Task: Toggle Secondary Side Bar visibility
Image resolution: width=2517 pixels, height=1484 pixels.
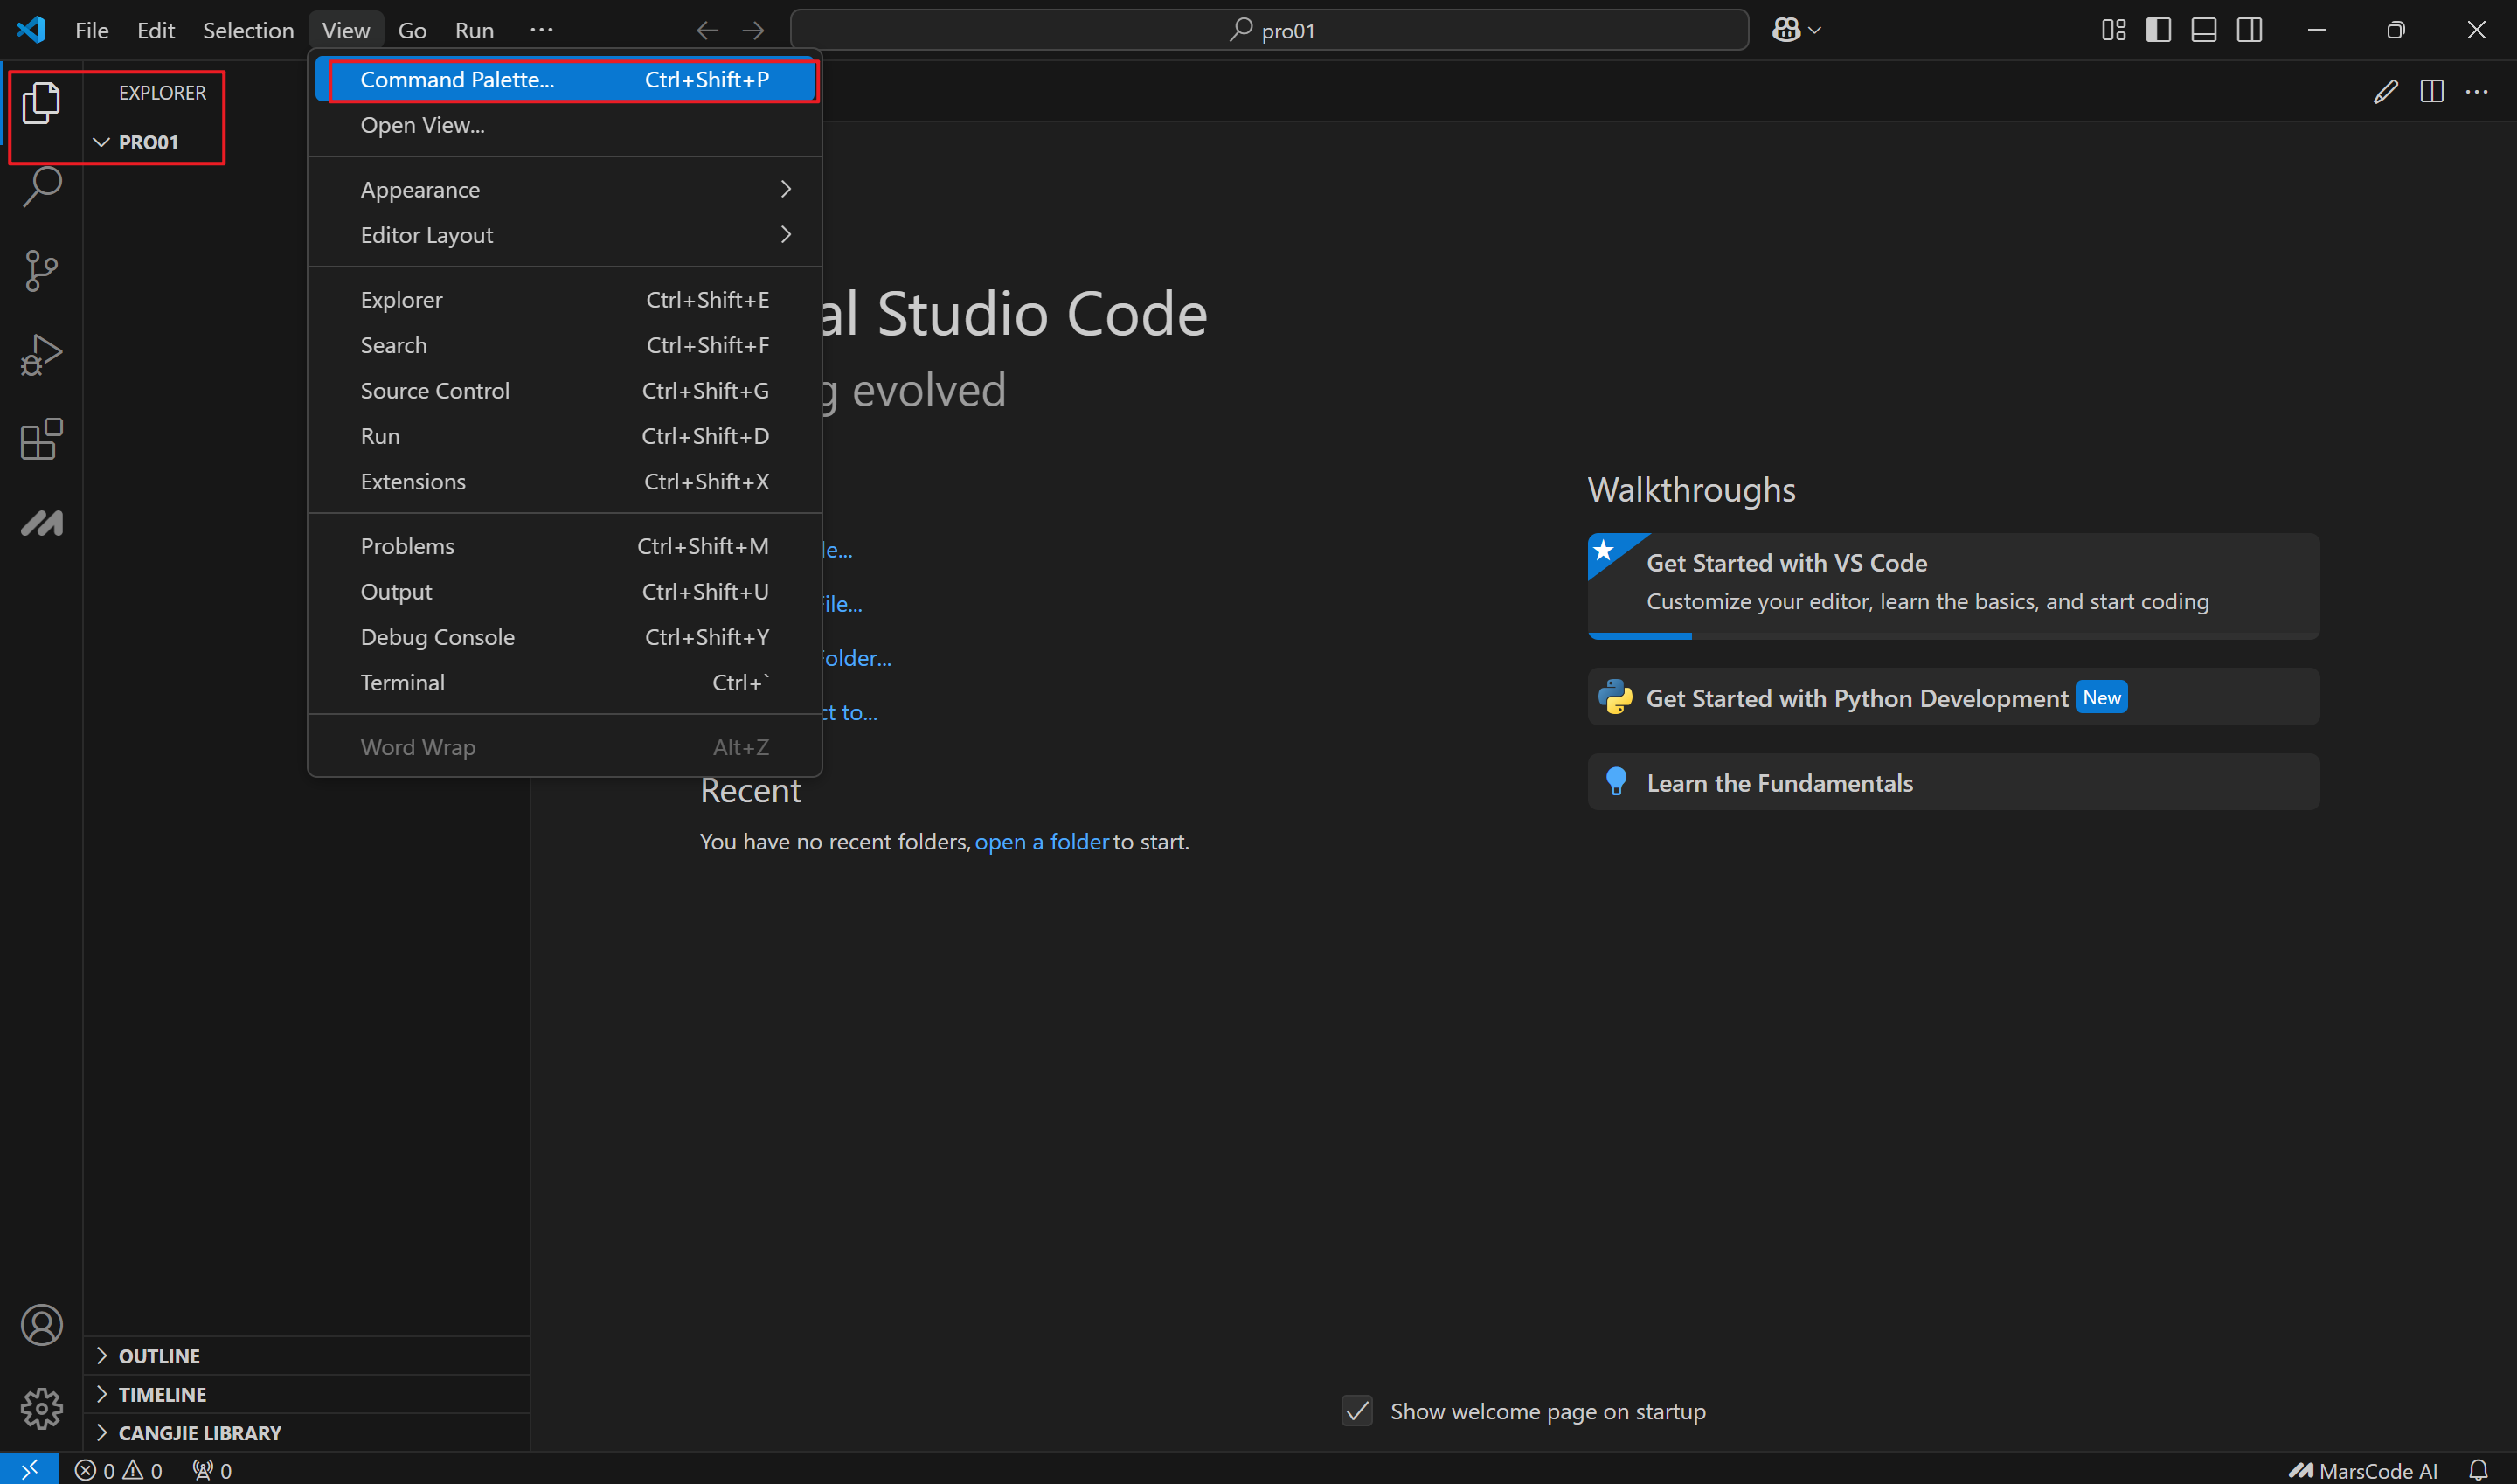Action: [2250, 30]
